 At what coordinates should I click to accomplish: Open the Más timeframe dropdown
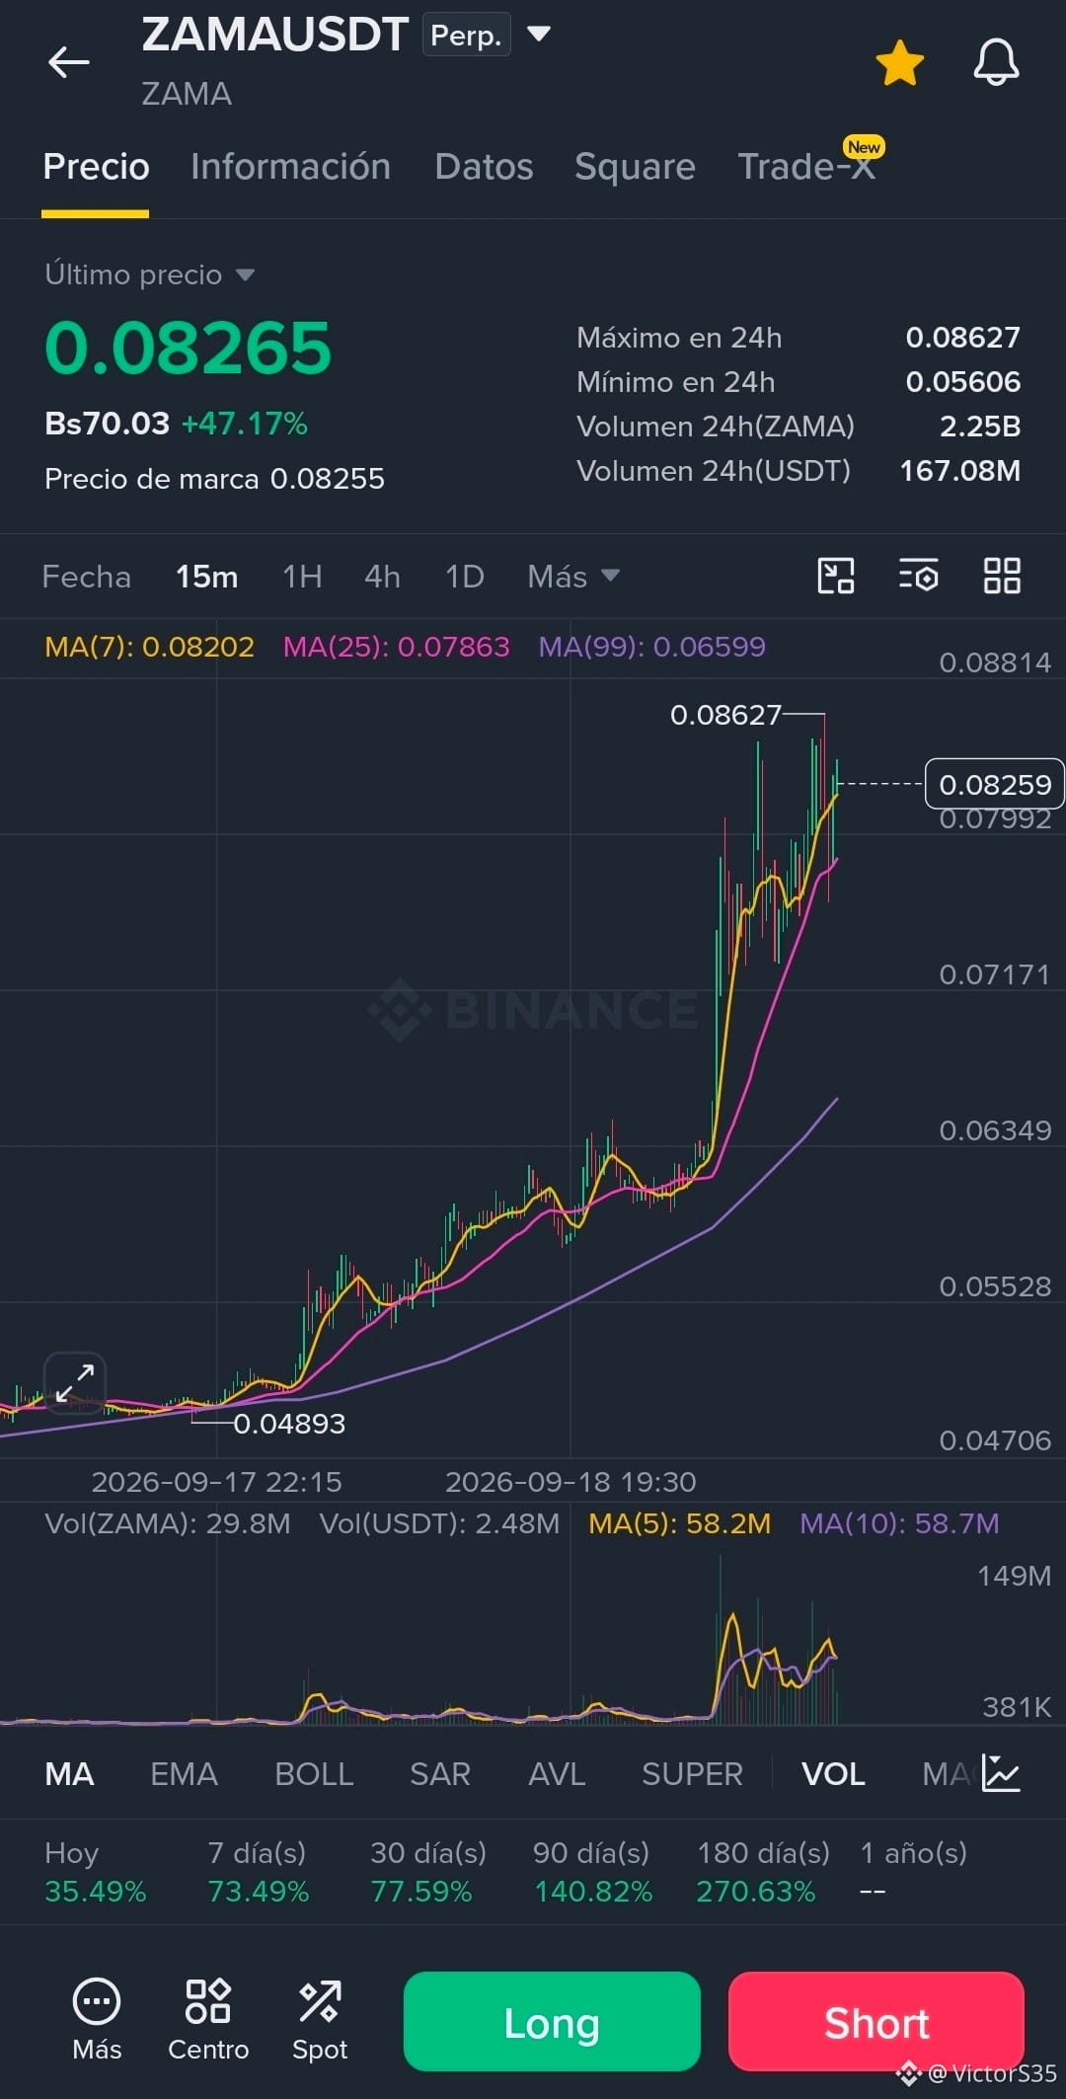click(x=573, y=577)
